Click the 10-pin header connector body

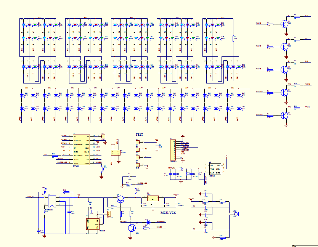click(x=173, y=150)
